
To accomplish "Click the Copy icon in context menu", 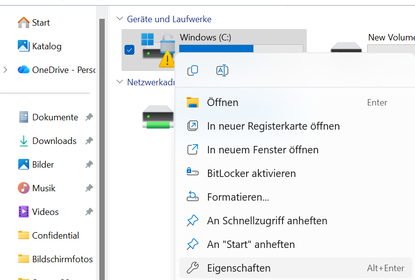I will (193, 70).
